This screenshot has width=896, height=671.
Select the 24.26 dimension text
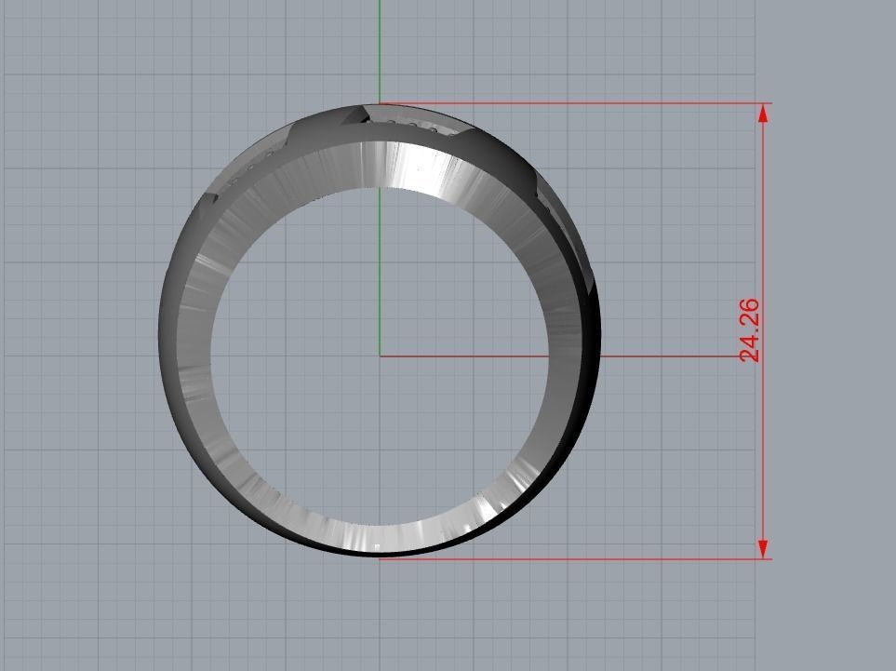tap(749, 330)
